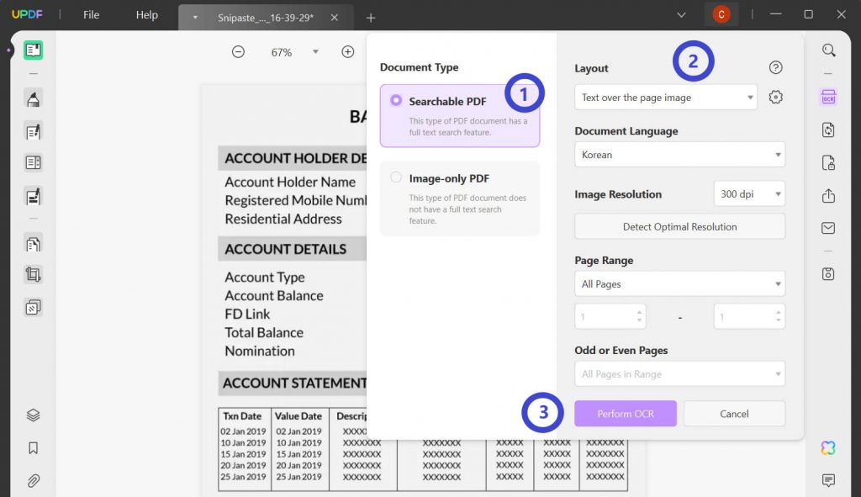Open the Layout settings gear
The height and width of the screenshot is (497, 861).
coord(775,97)
